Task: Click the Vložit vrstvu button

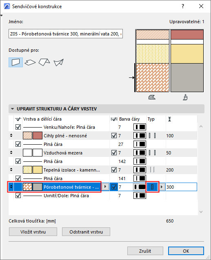Action: click(x=33, y=232)
